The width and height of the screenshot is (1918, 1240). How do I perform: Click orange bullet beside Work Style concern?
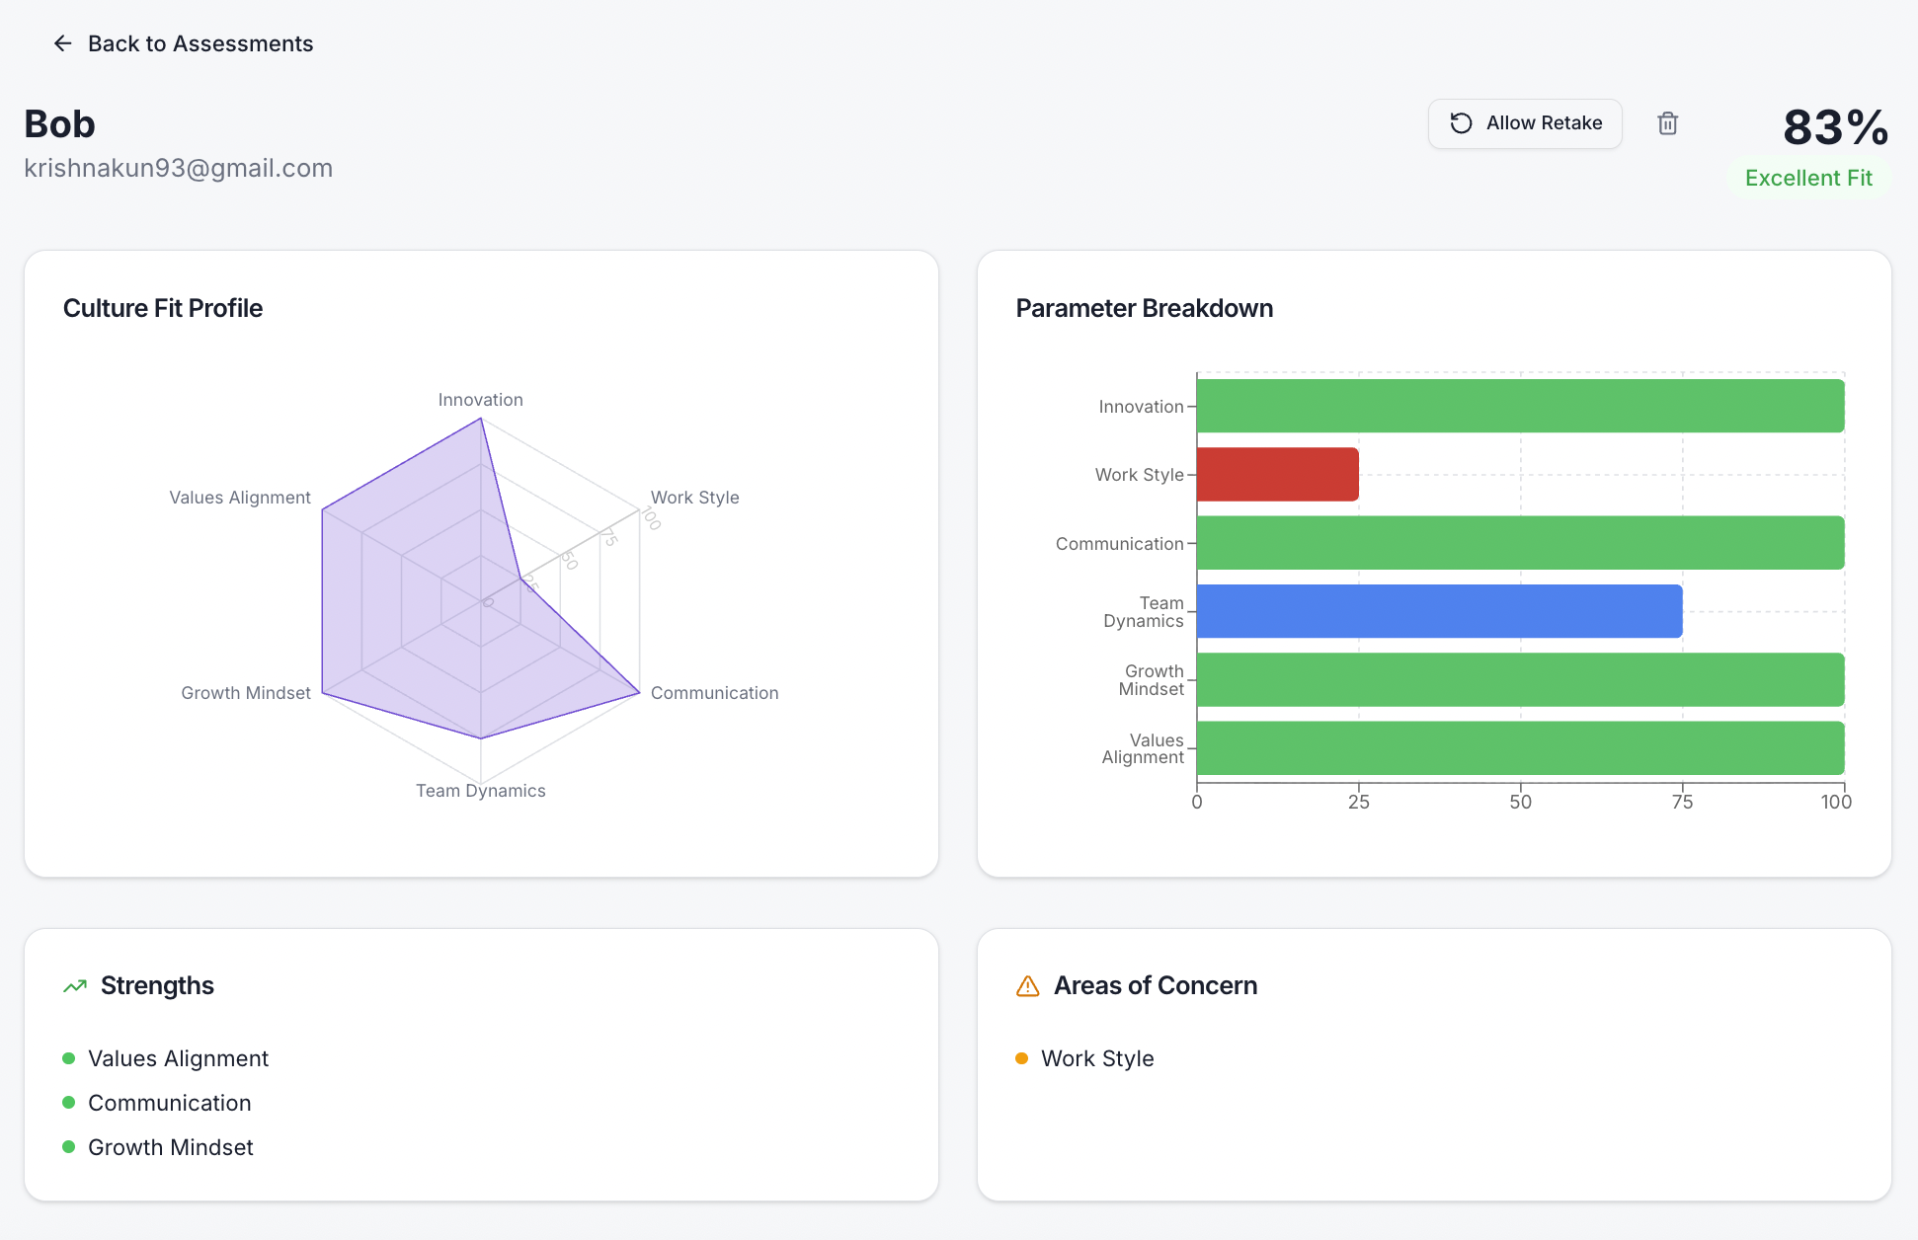click(x=1022, y=1058)
